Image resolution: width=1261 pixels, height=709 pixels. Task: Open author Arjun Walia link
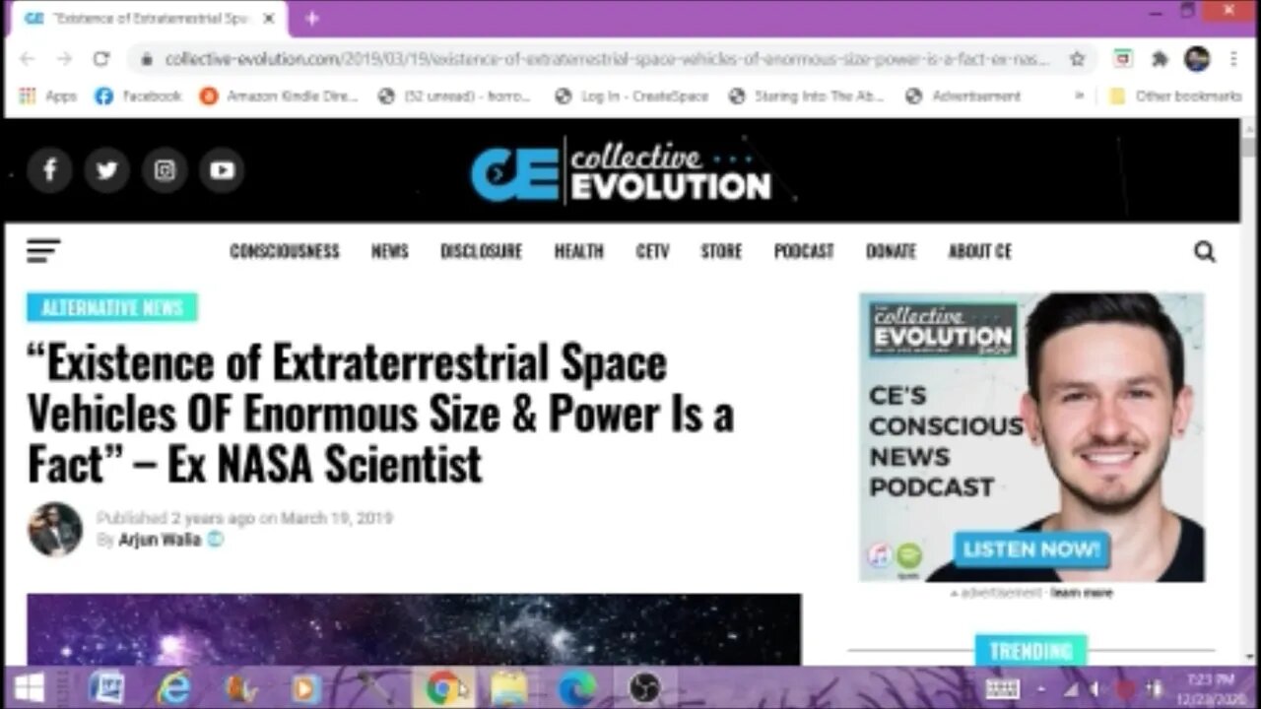160,540
